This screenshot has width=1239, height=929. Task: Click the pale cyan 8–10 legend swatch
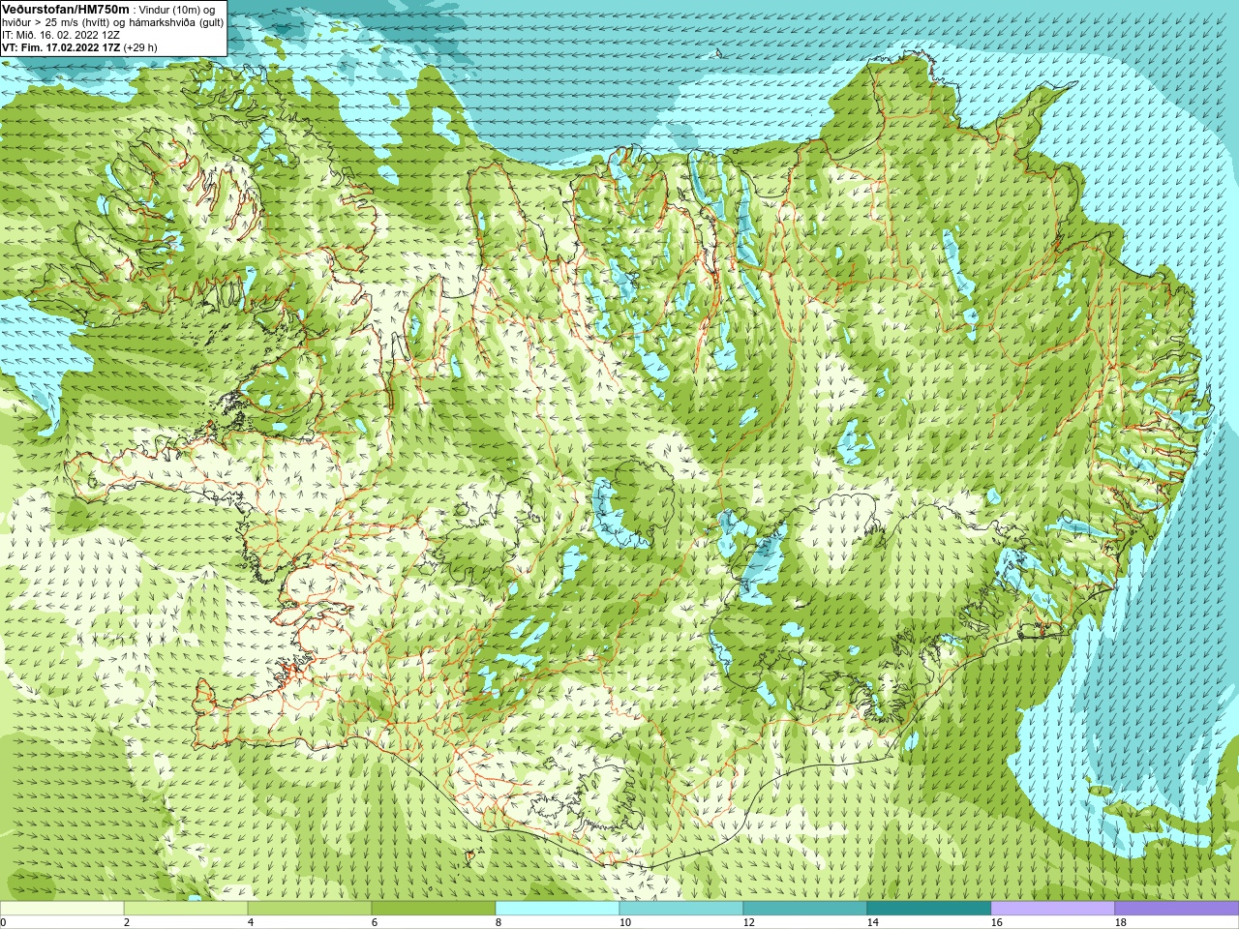[558, 909]
